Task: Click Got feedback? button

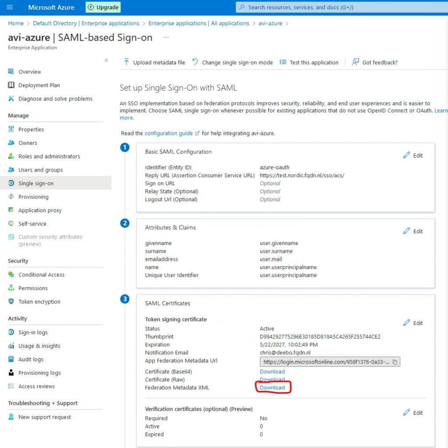Action: click(375, 62)
